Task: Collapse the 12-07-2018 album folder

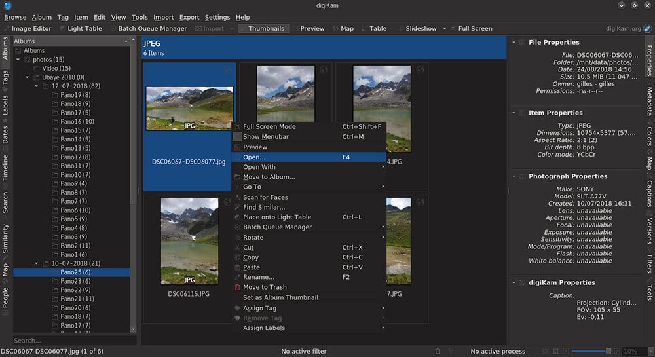Action: (x=36, y=86)
